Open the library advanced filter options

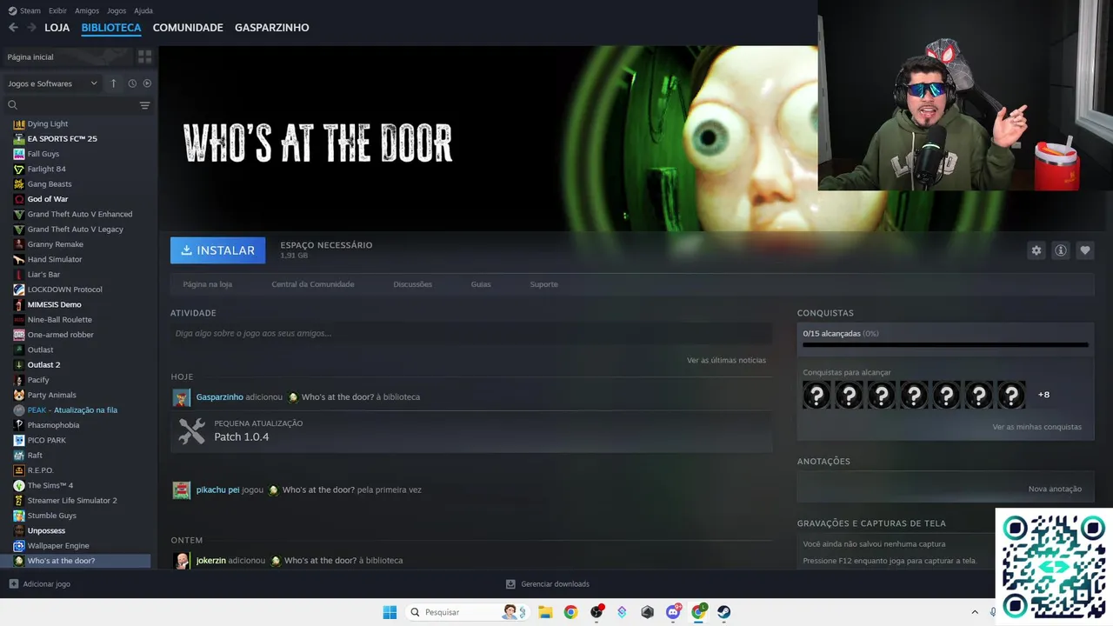[x=144, y=105]
